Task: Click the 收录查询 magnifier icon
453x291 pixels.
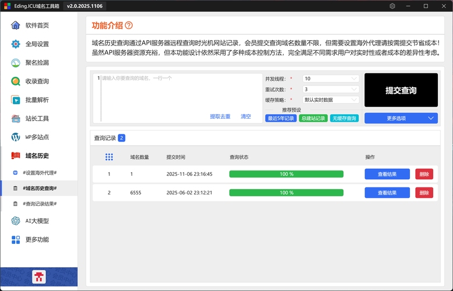Action: click(16, 81)
